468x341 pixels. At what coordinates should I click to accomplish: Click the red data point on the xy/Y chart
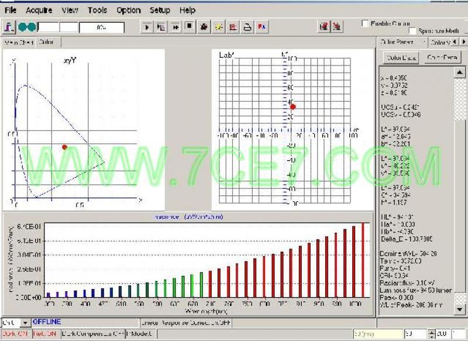coord(64,147)
